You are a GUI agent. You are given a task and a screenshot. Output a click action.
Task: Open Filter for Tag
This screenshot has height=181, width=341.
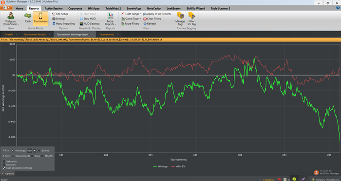coord(191,19)
